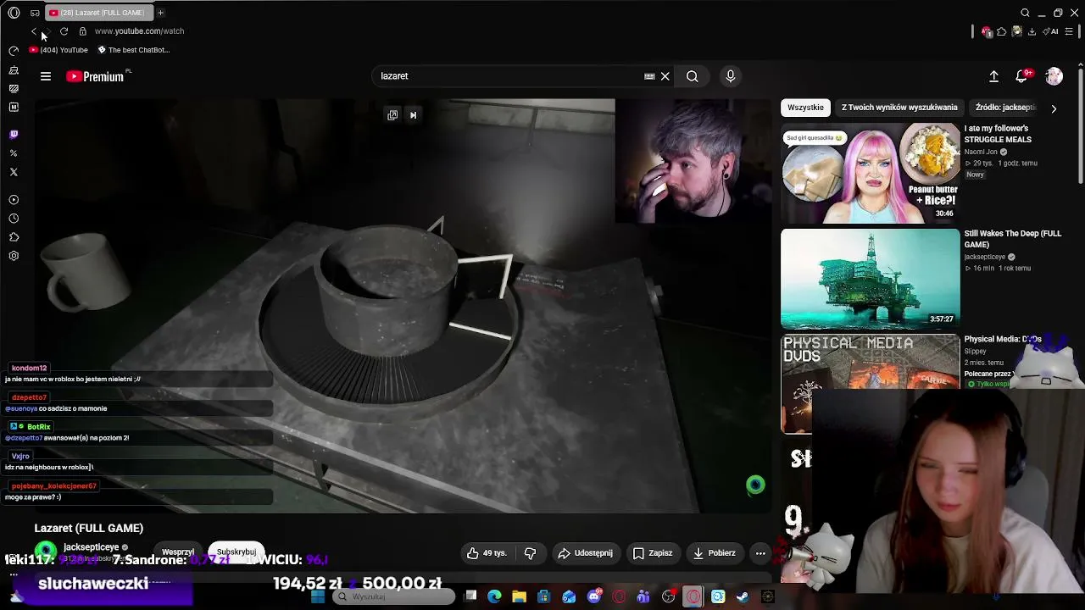
Task: Click the Wesprzyj button
Action: coord(178,552)
